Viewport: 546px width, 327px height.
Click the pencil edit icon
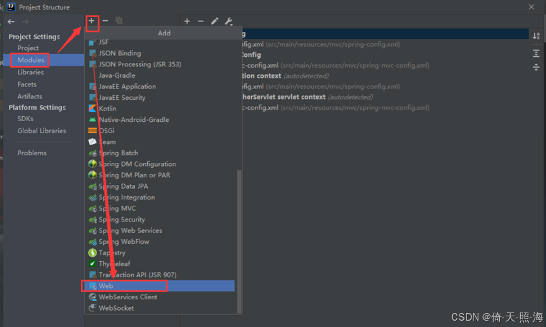pyautogui.click(x=215, y=21)
